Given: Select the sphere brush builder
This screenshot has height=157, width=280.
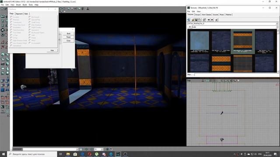Looking at the screenshot, I should [7, 73].
